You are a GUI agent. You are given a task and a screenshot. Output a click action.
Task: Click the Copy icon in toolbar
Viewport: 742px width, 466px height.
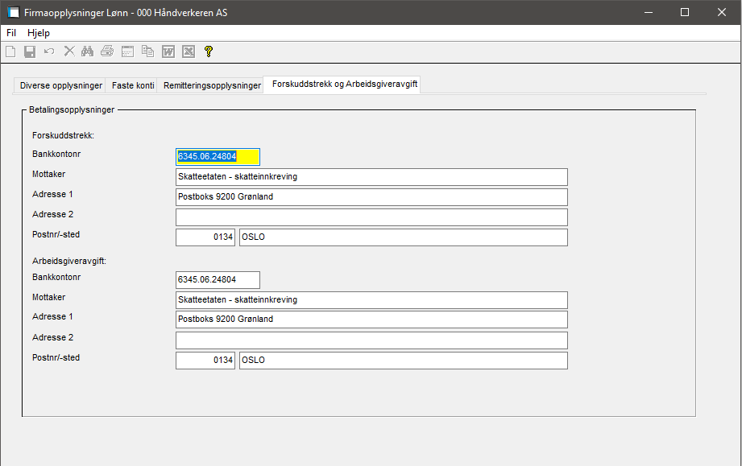(147, 52)
